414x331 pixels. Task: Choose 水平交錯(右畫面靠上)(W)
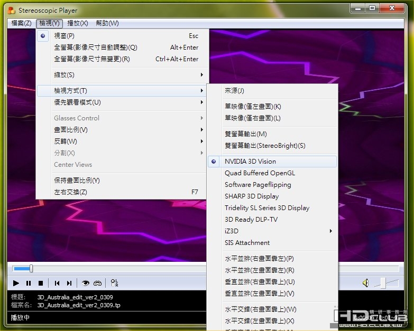coord(272,309)
